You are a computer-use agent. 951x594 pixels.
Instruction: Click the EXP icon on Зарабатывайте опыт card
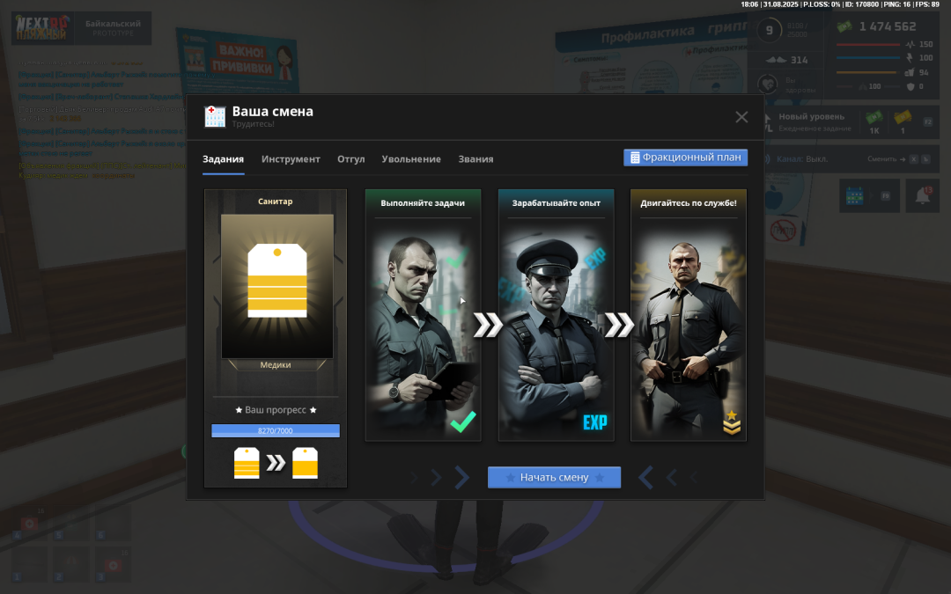pos(595,422)
